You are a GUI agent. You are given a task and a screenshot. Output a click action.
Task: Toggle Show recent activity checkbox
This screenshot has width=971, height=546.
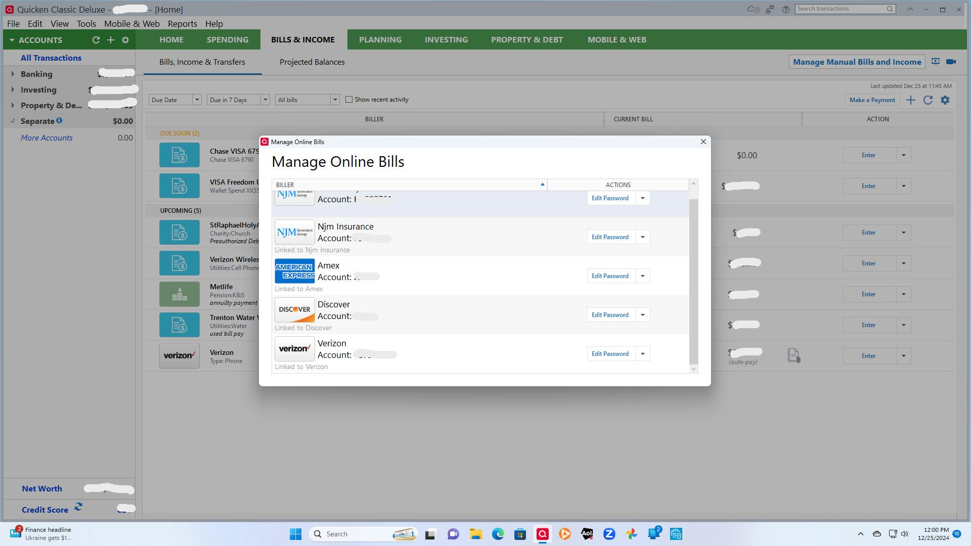349,100
